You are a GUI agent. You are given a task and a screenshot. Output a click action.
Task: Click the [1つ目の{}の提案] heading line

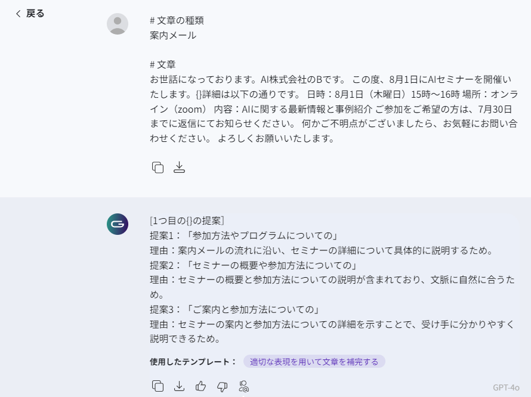187,220
